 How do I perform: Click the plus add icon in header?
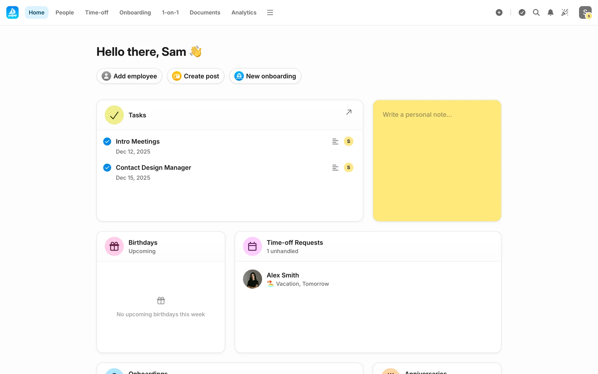(499, 12)
